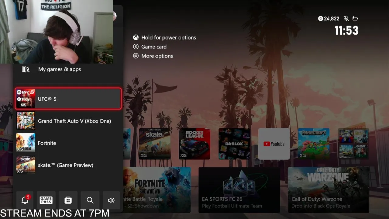Click the Grand Theft Auto V cover thumbnail
This screenshot has width=389, height=219.
pyautogui.click(x=26, y=121)
